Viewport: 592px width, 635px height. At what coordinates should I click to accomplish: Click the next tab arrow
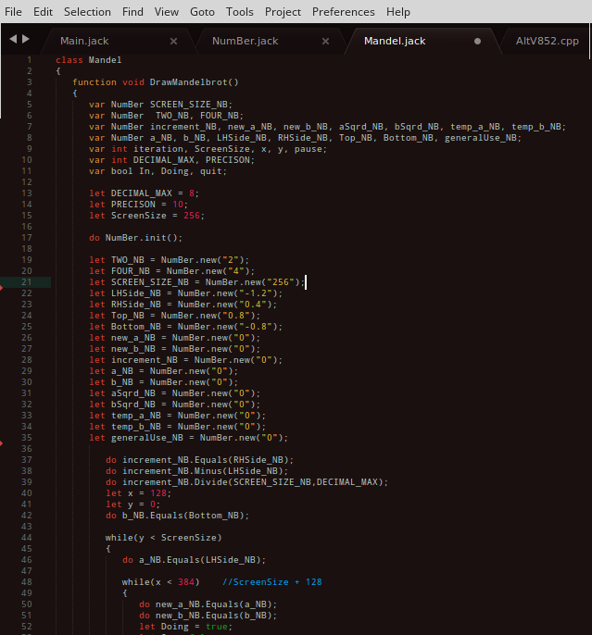(x=26, y=40)
